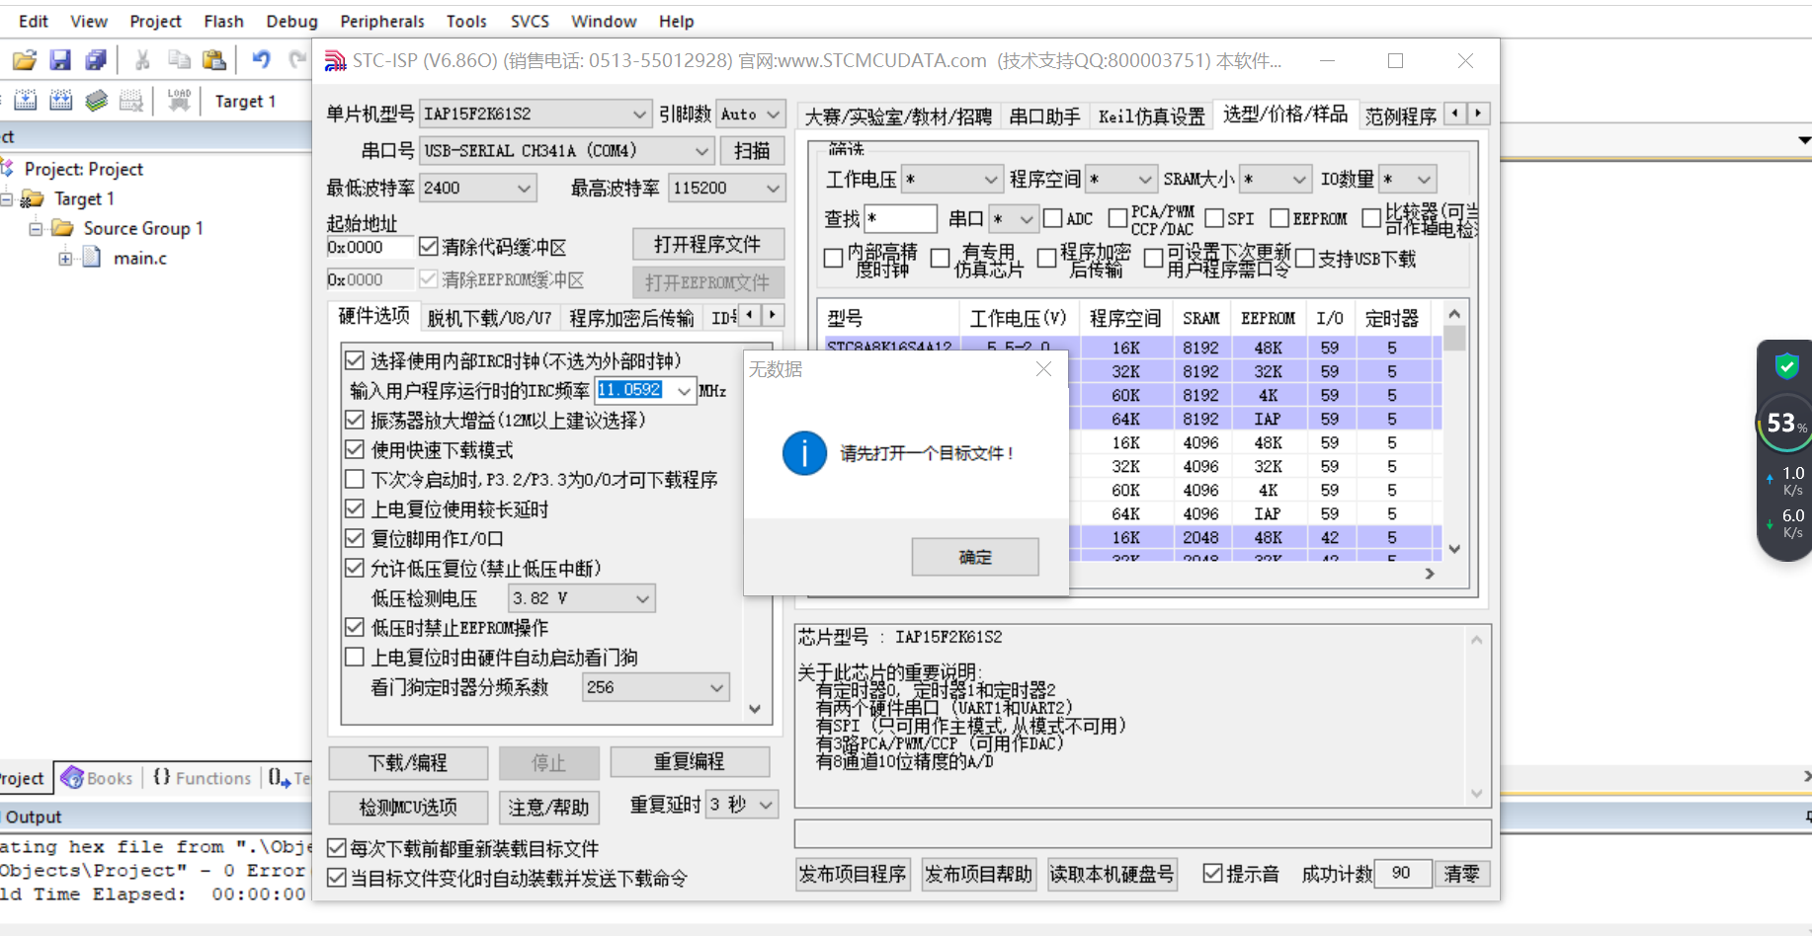Click the Books tab icon in Keil
Viewport: 1812px width, 936px height.
tap(72, 778)
